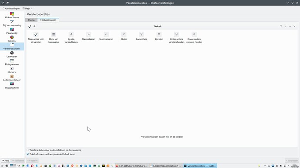Click the X icon in the Titelbalk preview

294,26
